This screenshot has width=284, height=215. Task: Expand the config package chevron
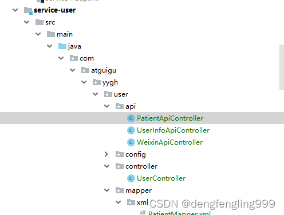[107, 154]
